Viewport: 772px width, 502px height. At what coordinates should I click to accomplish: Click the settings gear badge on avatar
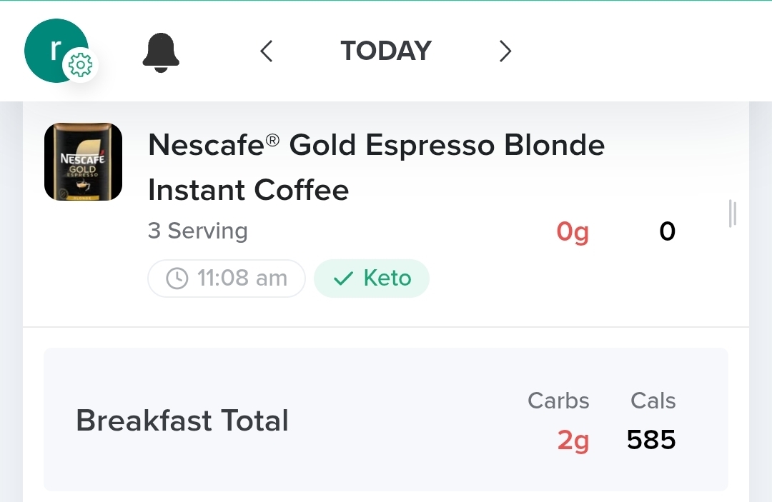pos(80,66)
